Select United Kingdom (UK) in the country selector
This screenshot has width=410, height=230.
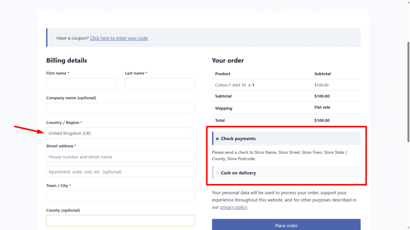tap(120, 133)
